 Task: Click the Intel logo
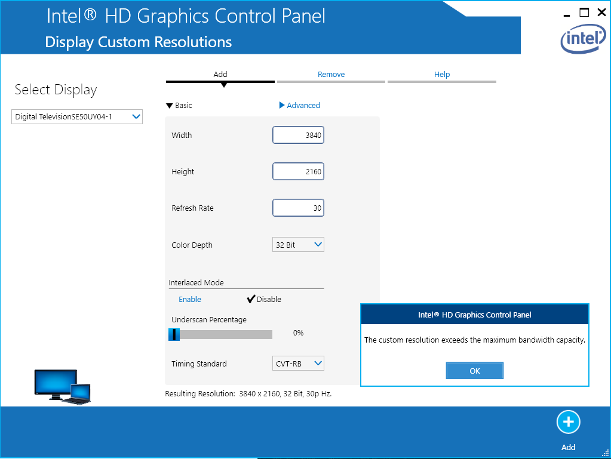pos(583,39)
